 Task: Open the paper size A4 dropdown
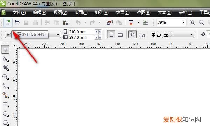[x=58, y=35]
